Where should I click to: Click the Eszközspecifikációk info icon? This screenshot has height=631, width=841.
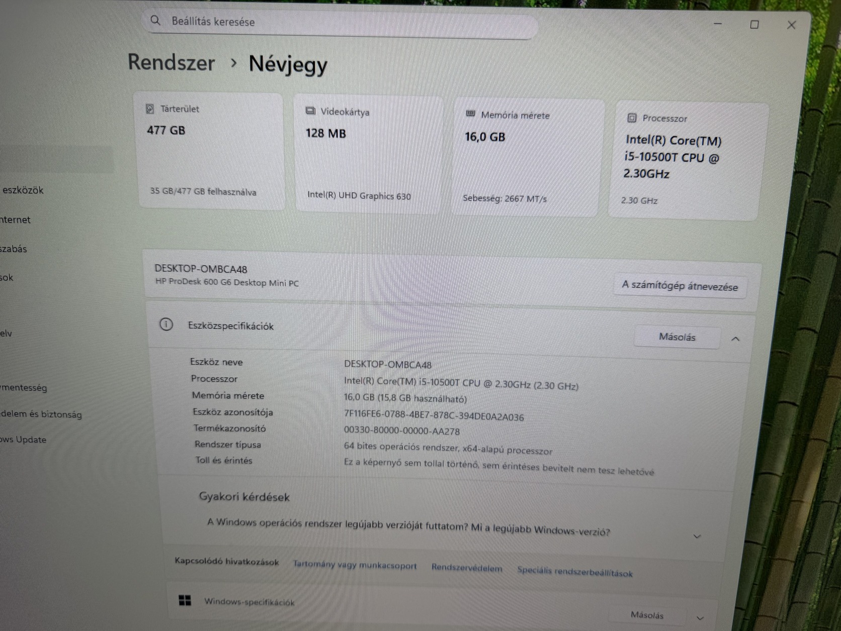(166, 325)
